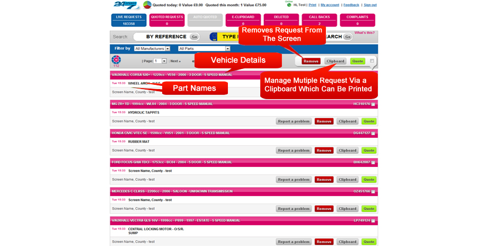The width and height of the screenshot is (477, 246).
Task: Report a problem on Honda Civic request
Action: (294, 151)
